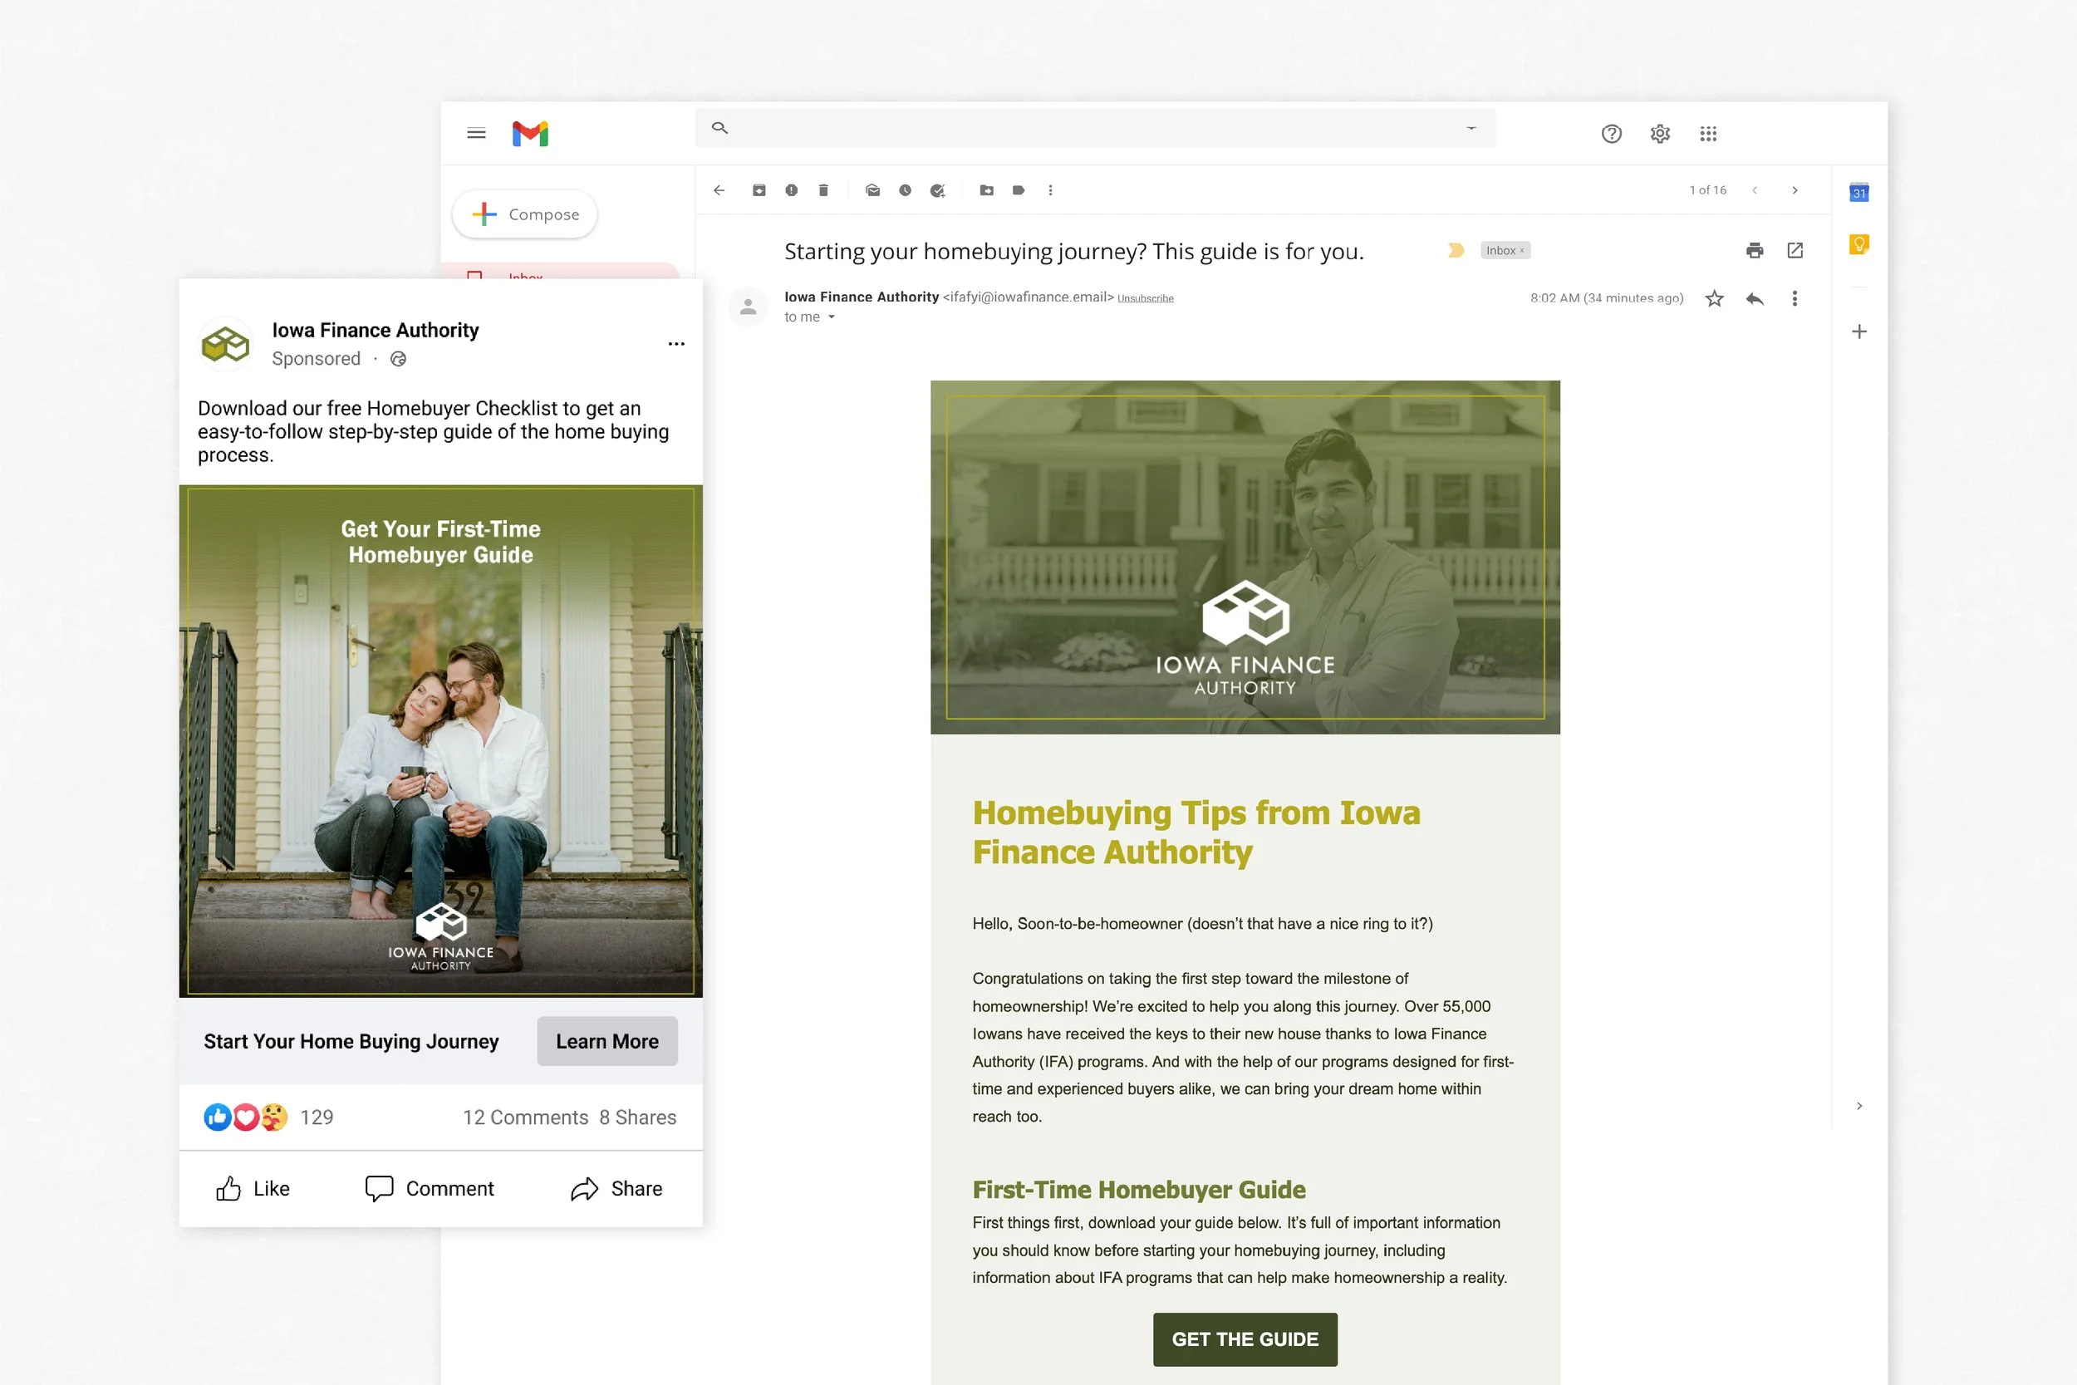Viewport: 2077px width, 1385px height.
Task: Report this email as spam
Action: point(791,190)
